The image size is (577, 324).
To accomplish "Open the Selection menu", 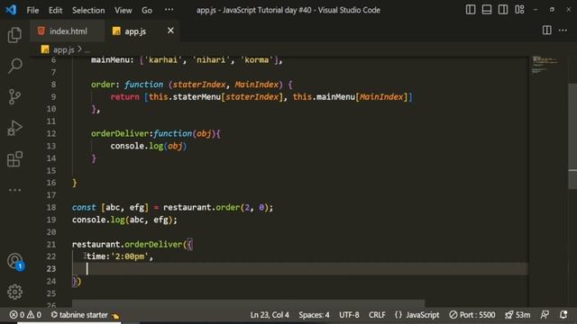I will 88,10.
